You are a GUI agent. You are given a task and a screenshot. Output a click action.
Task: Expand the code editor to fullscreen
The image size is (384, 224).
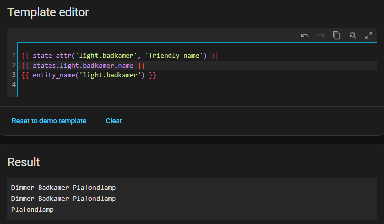[369, 35]
